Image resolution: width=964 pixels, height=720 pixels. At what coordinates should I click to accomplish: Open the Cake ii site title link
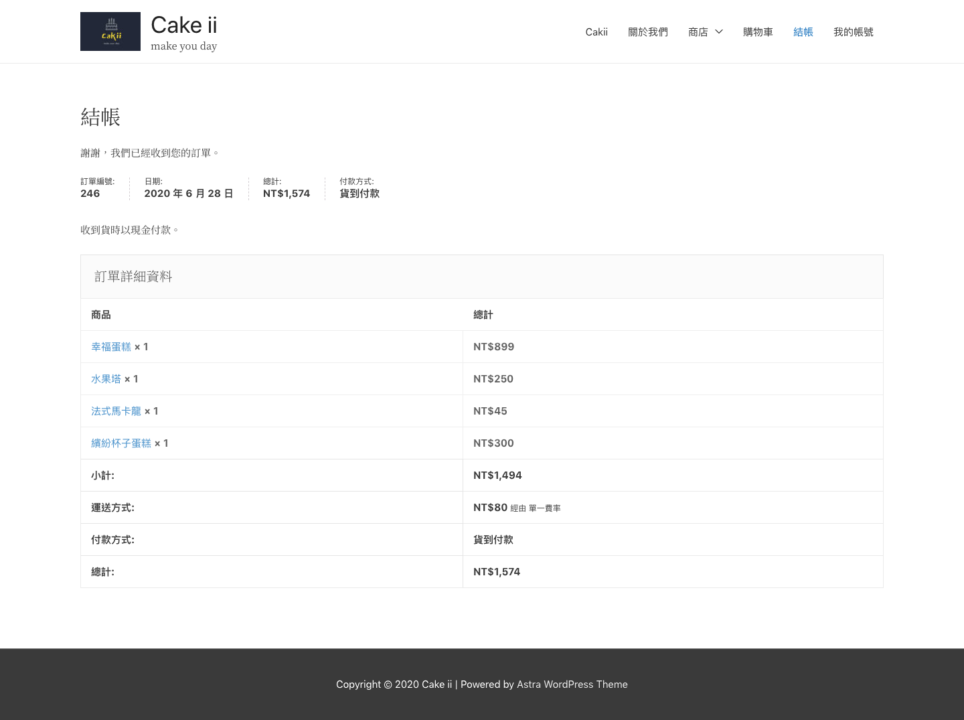point(184,25)
